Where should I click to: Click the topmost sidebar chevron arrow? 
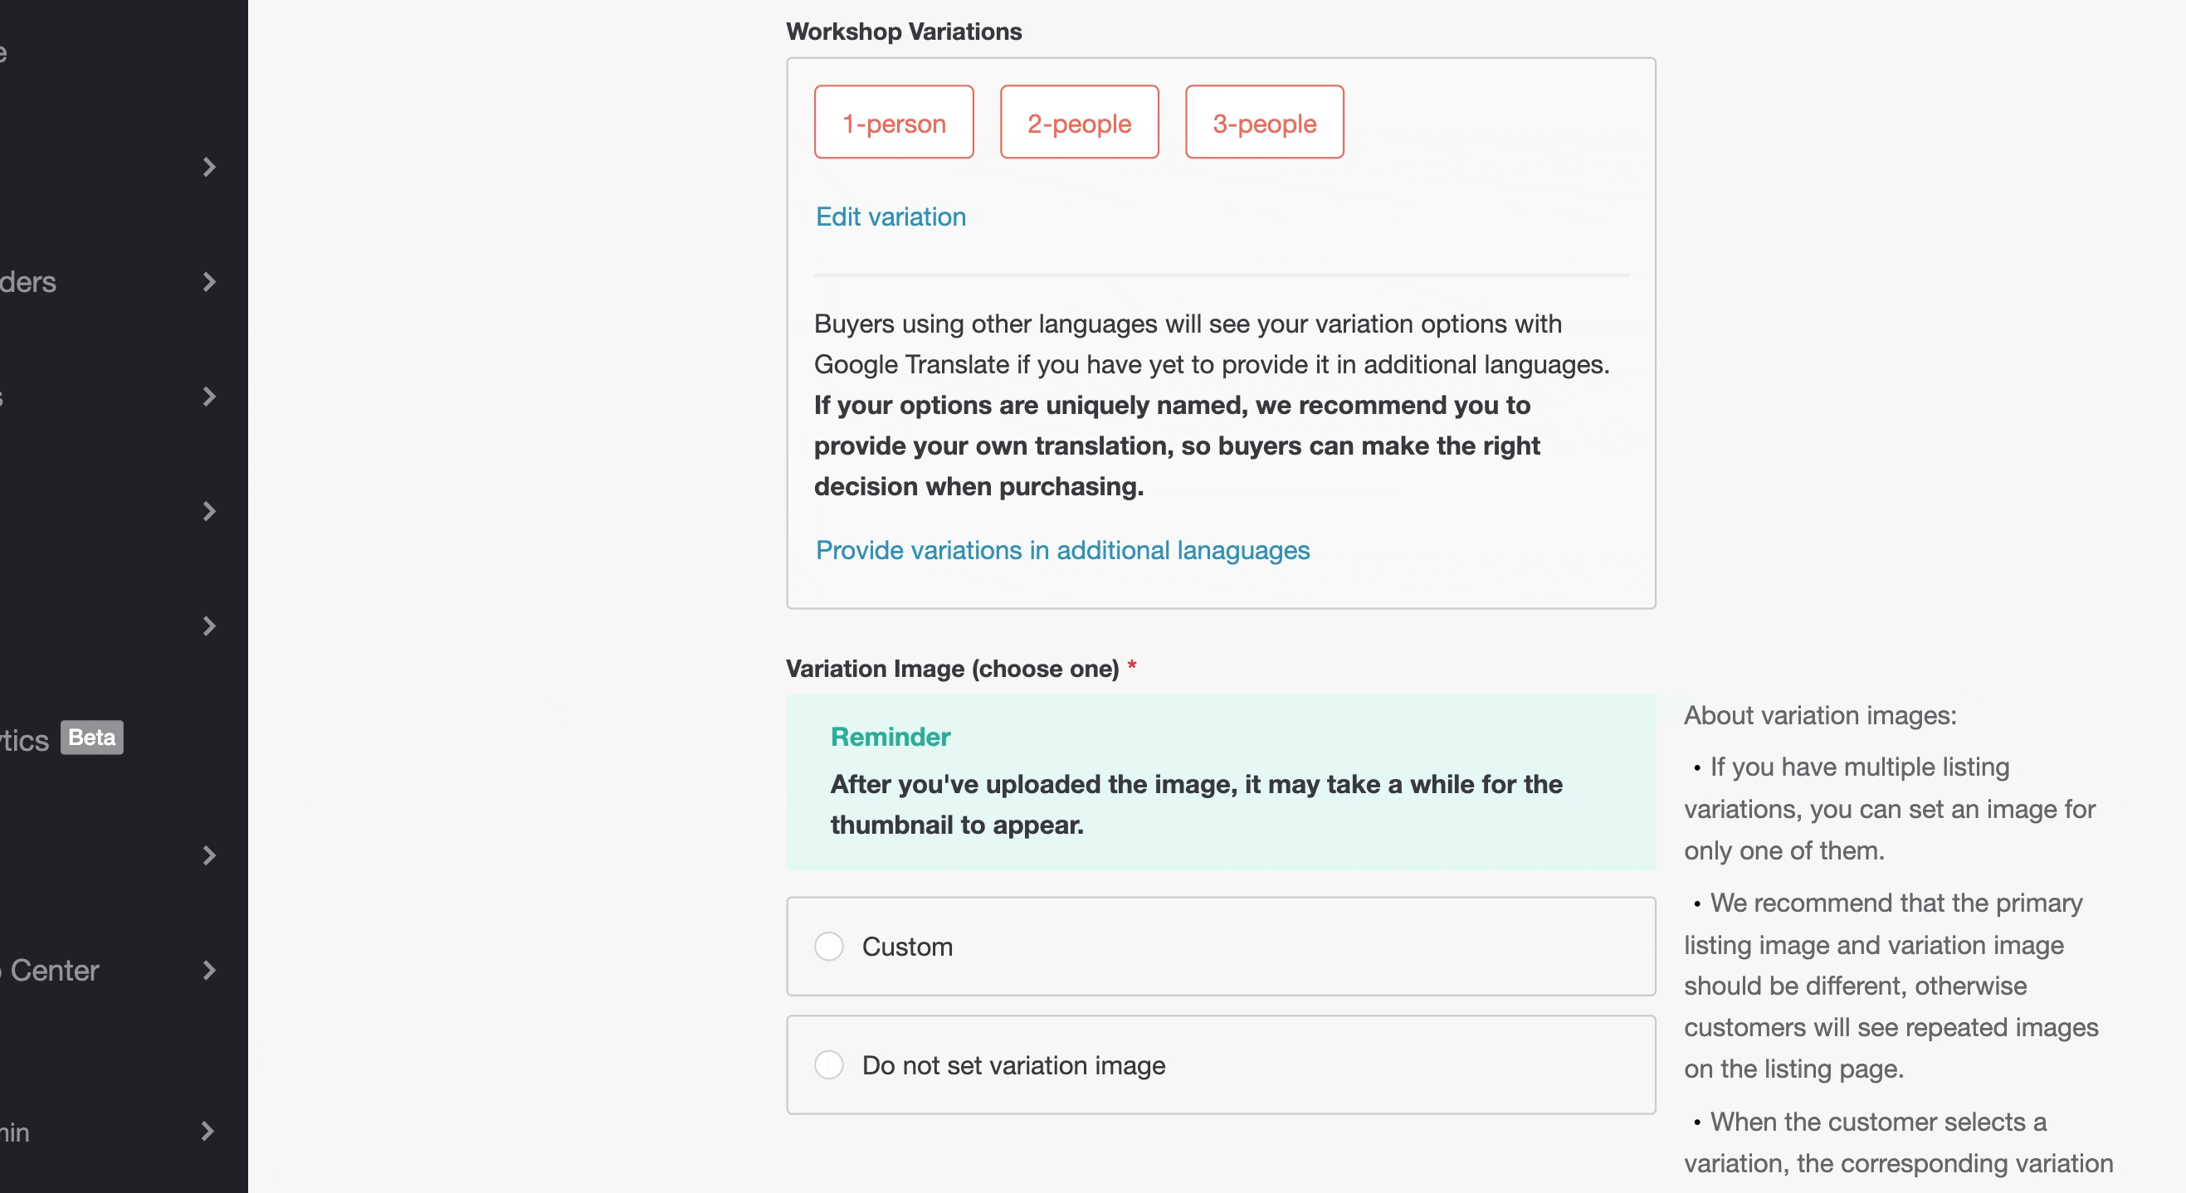point(209,167)
